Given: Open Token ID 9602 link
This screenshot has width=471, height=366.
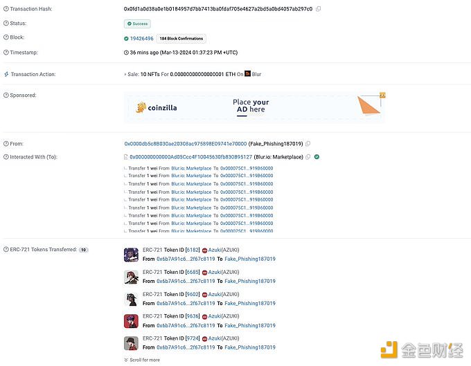Looking at the screenshot, I should (193, 294).
